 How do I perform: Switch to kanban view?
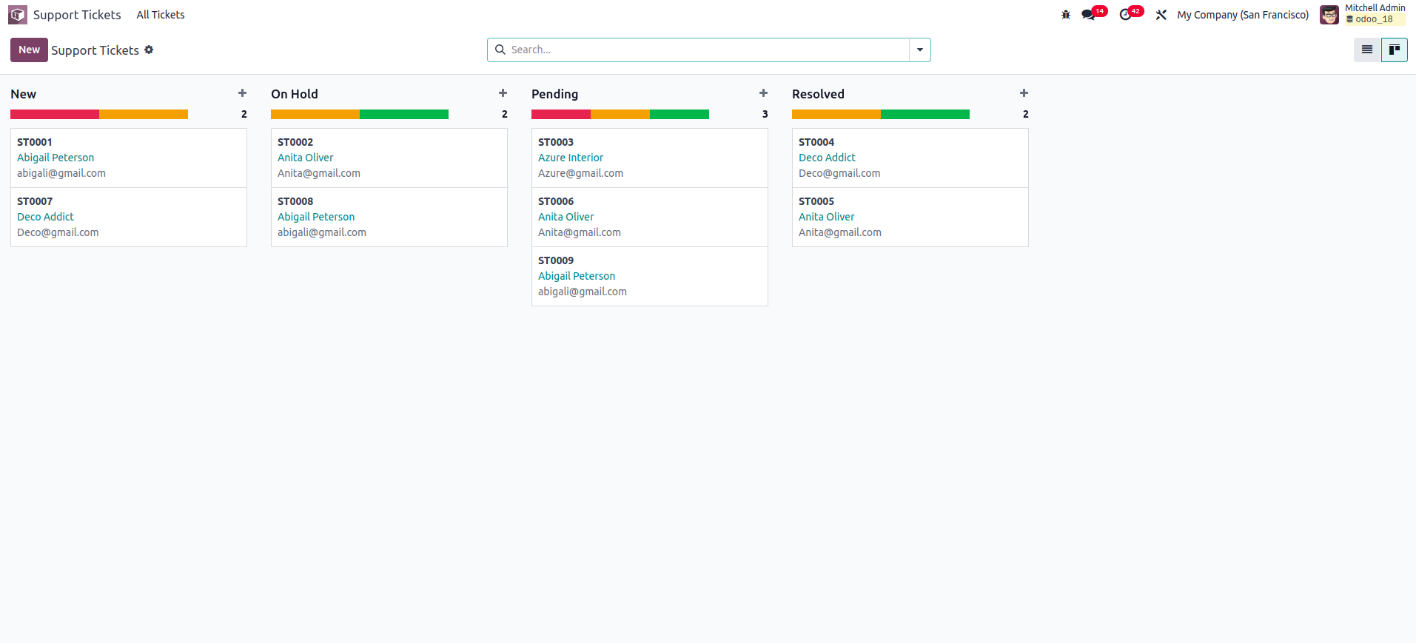[x=1395, y=50]
